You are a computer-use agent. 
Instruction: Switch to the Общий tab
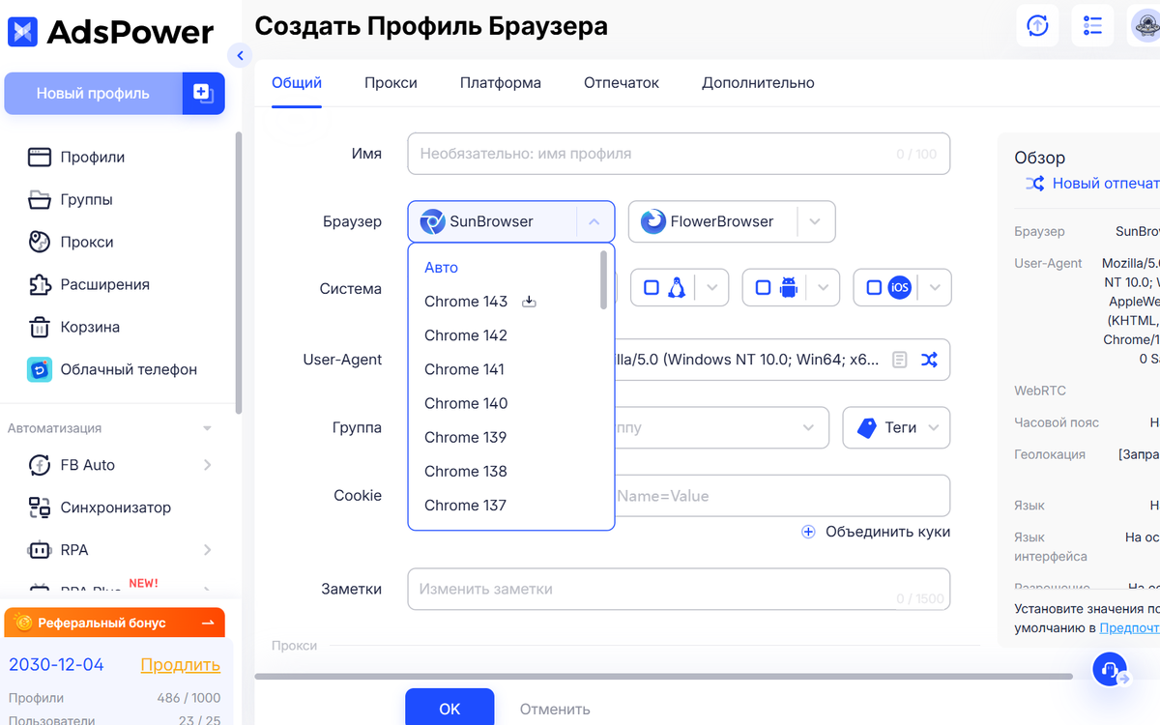(x=297, y=83)
